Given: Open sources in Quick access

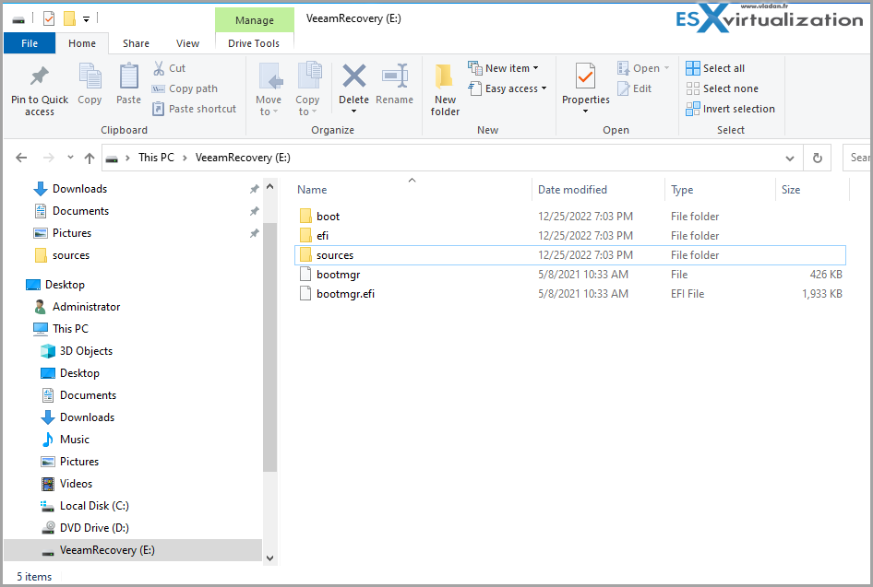Looking at the screenshot, I should click(71, 255).
